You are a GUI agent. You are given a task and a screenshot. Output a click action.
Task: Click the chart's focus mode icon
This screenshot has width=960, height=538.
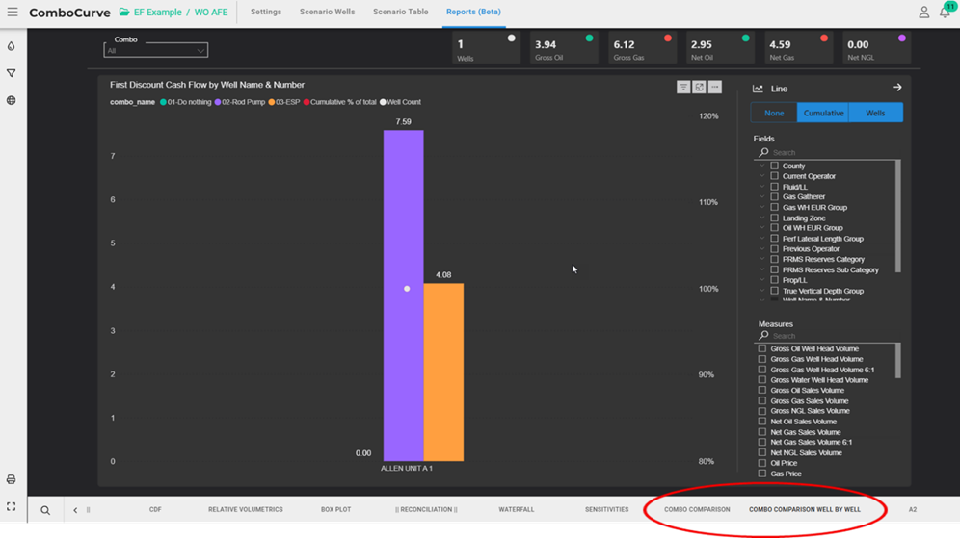pos(699,88)
